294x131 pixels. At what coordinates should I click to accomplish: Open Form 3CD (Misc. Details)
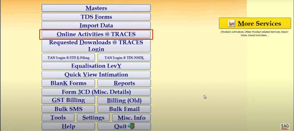tap(96, 92)
